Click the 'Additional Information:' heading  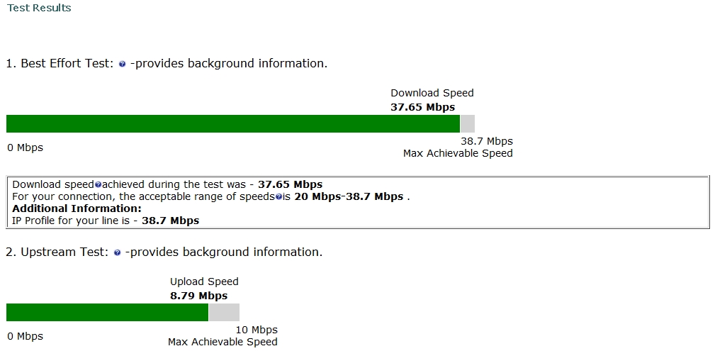coord(77,208)
